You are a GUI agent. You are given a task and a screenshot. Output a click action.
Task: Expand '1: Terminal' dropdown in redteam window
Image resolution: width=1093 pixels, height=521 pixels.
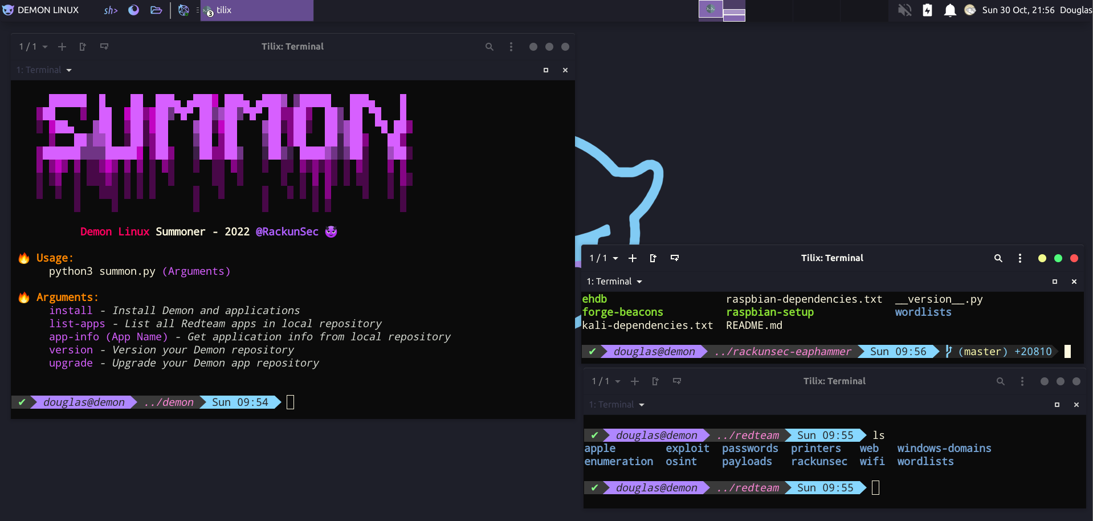[x=617, y=405]
